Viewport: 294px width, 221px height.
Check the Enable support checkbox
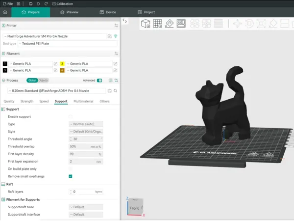coord(71,117)
